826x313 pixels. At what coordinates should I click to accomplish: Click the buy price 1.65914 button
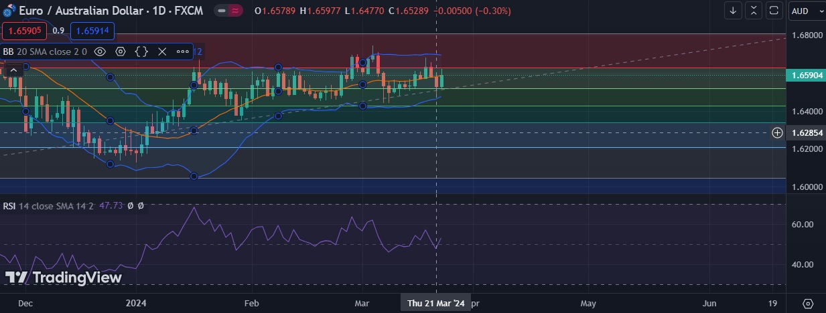94,31
